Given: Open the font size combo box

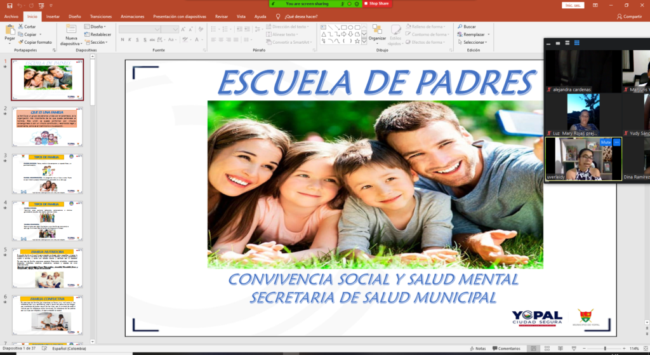Looking at the screenshot, I should [169, 29].
